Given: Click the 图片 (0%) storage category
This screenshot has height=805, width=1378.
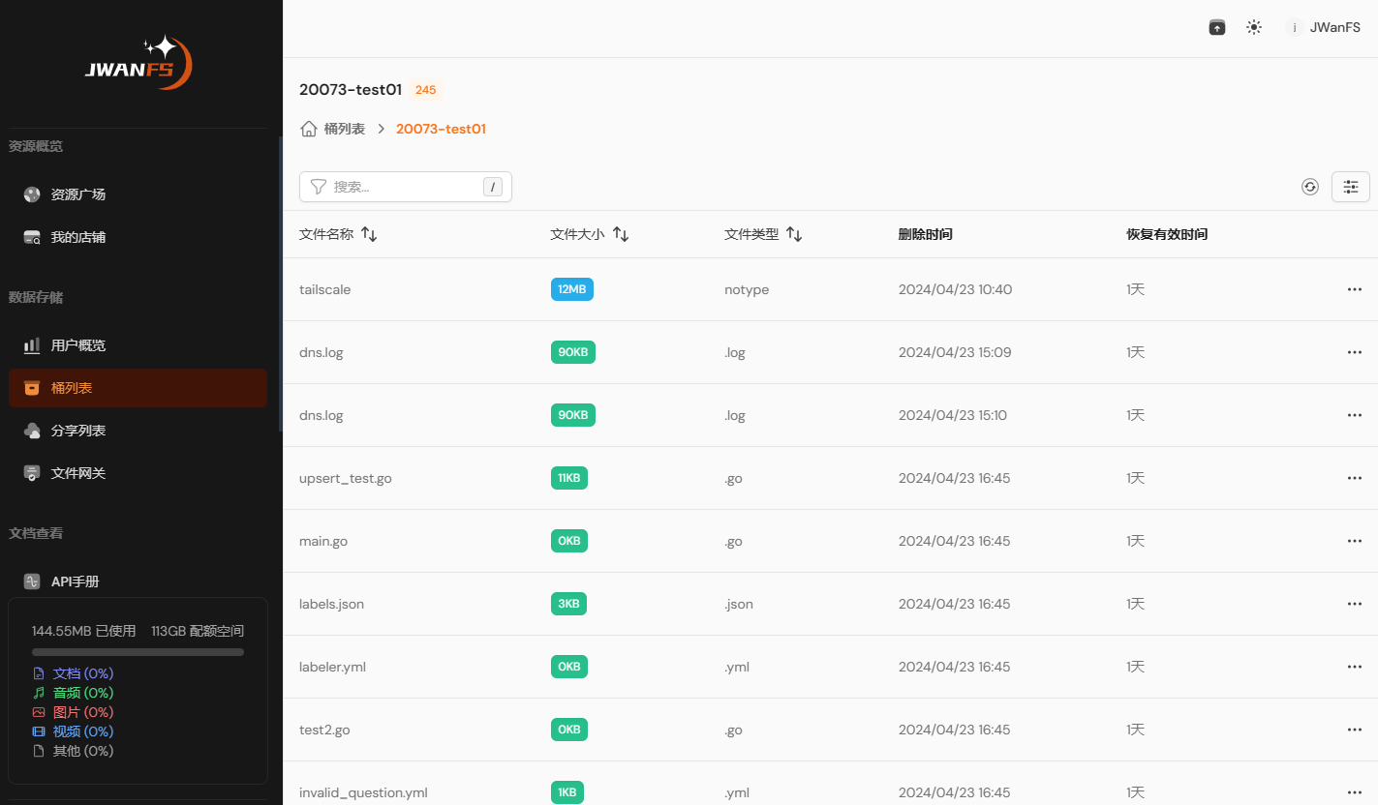Looking at the screenshot, I should click(x=74, y=712).
